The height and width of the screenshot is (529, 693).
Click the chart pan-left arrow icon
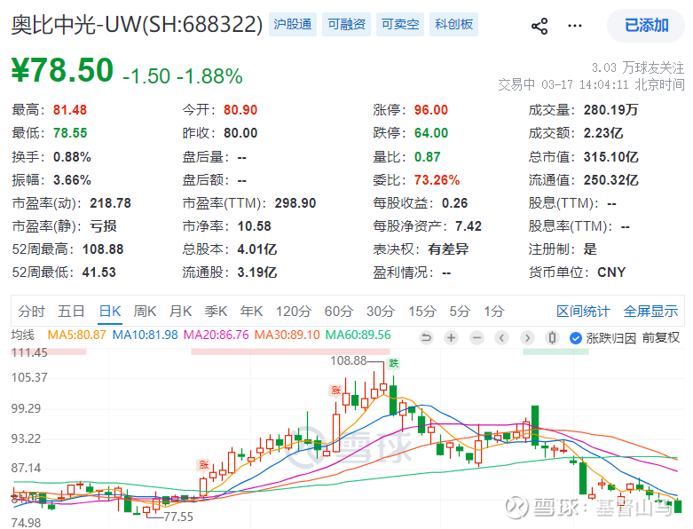click(501, 338)
